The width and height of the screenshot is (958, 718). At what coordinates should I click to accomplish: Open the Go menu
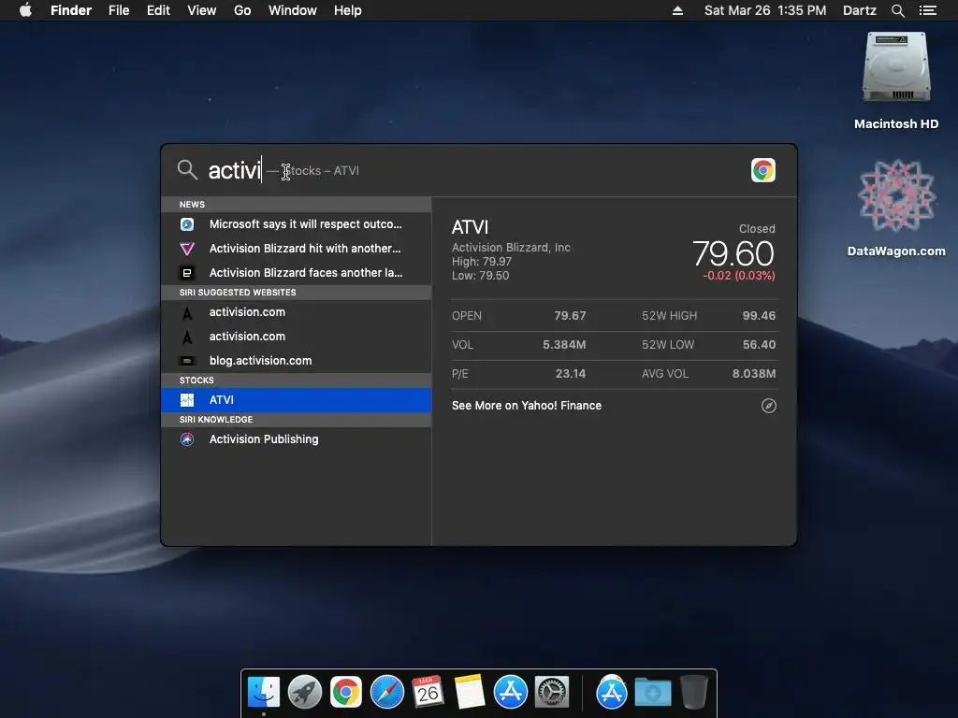point(242,10)
